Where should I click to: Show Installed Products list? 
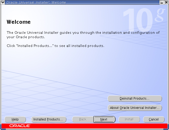coord(49,119)
